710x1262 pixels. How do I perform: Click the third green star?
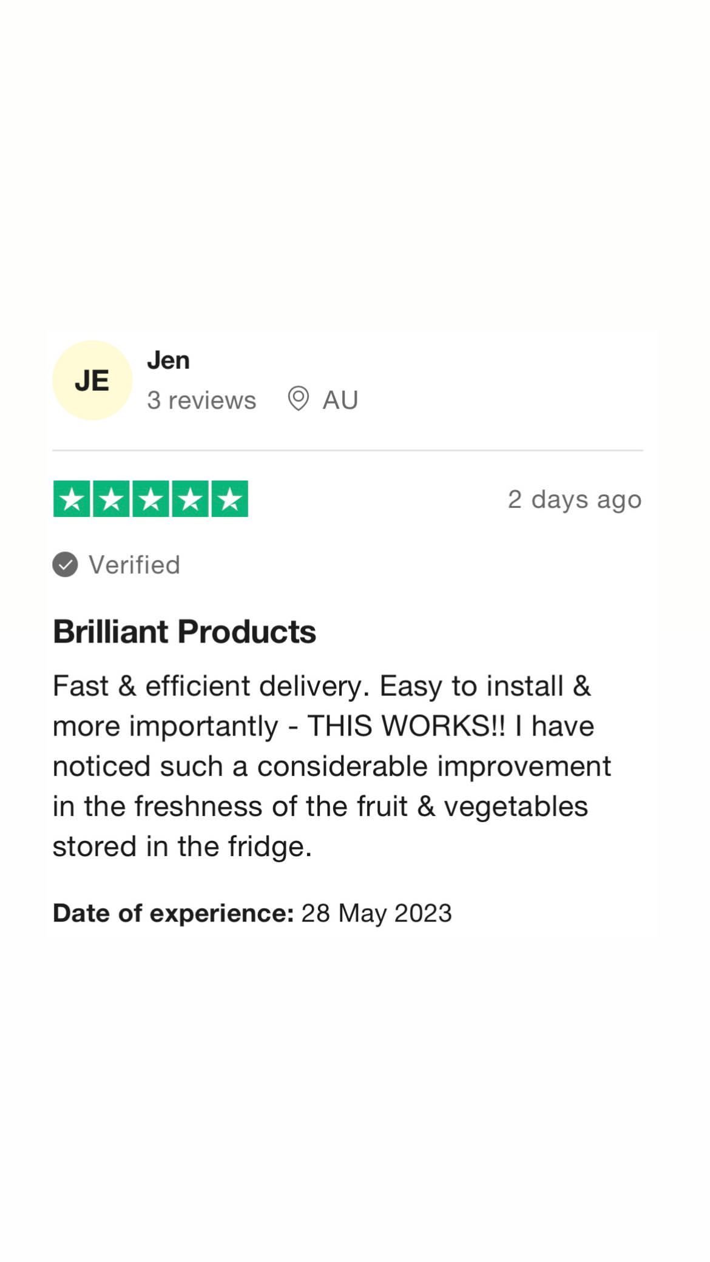150,499
